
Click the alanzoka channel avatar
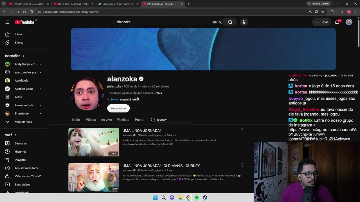coord(87,94)
